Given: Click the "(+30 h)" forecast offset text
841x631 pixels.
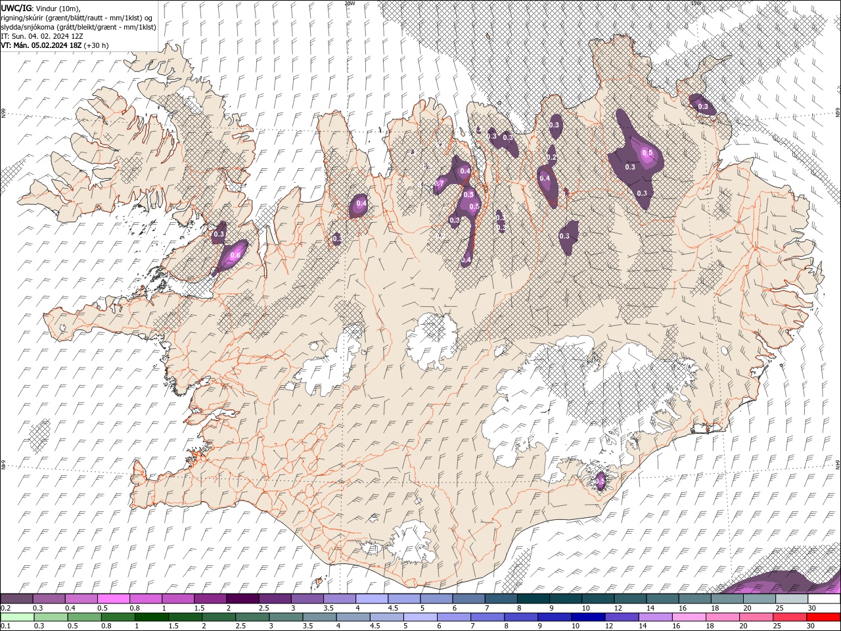Looking at the screenshot, I should (97, 45).
